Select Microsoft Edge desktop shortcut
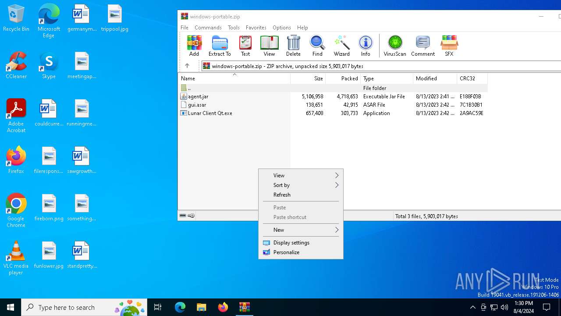The image size is (561, 316). (x=49, y=21)
